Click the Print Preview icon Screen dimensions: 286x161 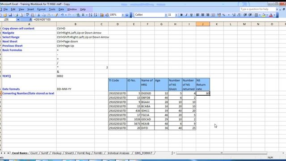tap(21, 15)
